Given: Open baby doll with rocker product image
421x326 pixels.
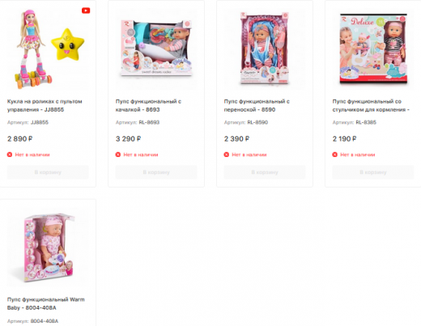Looking at the screenshot, I should 156,49.
